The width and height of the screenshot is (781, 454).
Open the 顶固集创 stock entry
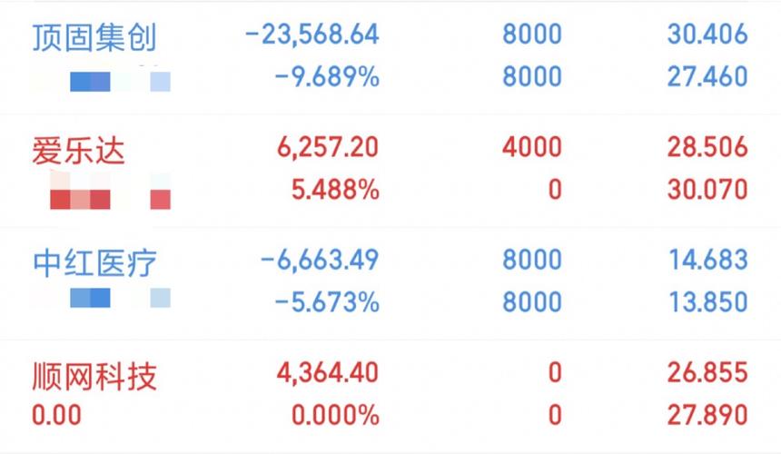tap(94, 37)
